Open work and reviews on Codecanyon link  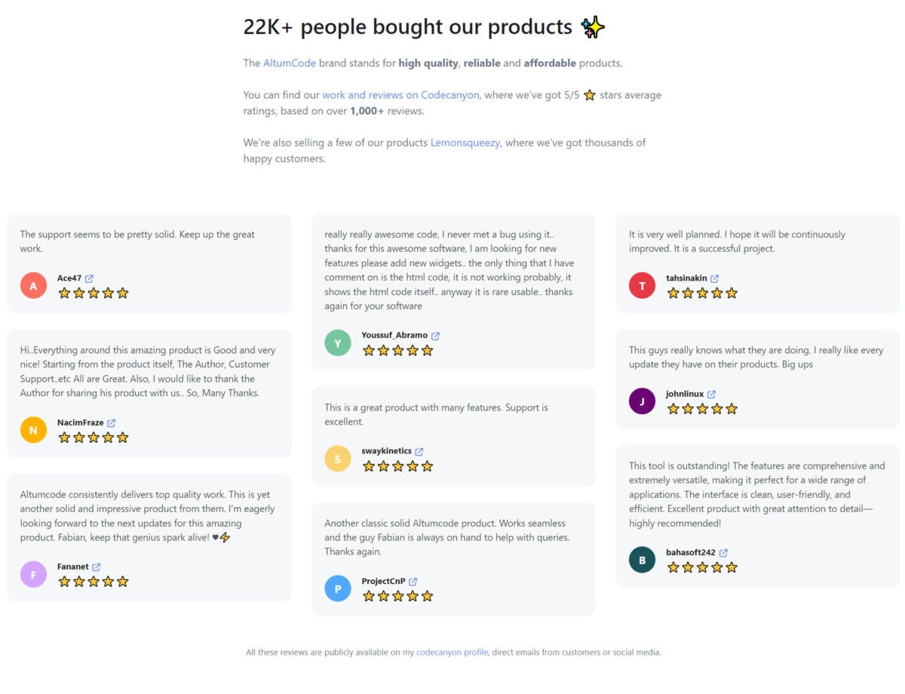click(x=400, y=95)
